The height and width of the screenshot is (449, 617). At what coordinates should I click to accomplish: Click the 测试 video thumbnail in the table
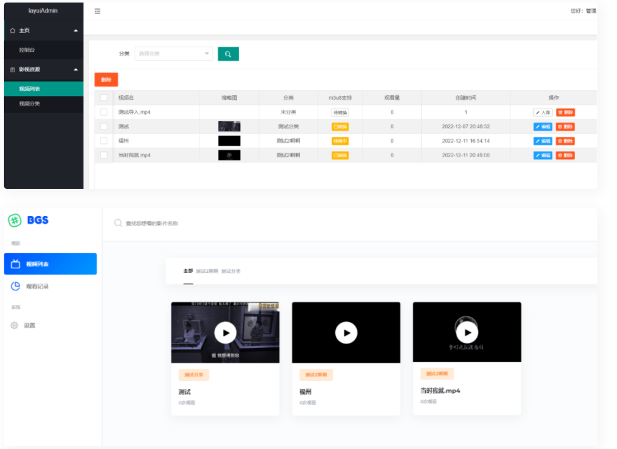tap(229, 126)
